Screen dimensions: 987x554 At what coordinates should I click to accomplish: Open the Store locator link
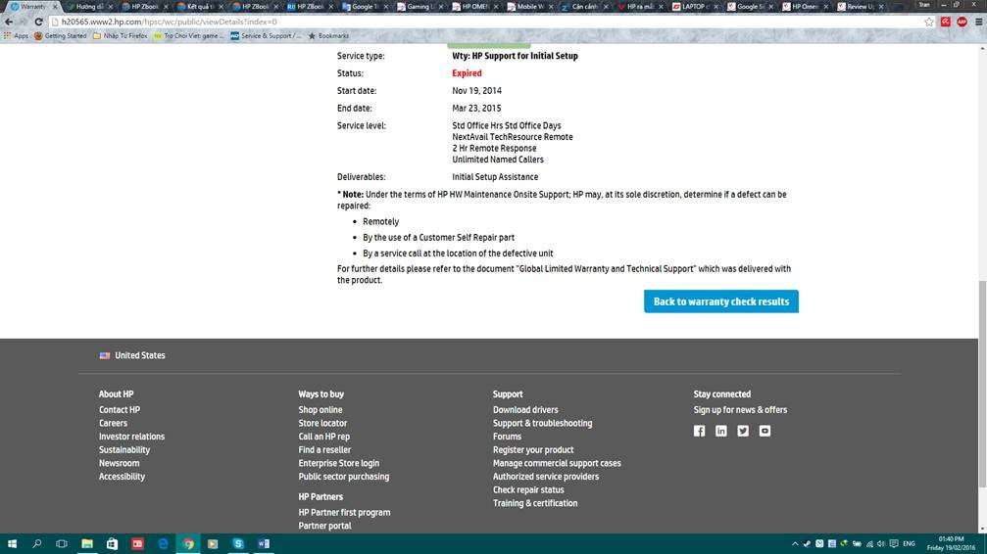pyautogui.click(x=322, y=423)
